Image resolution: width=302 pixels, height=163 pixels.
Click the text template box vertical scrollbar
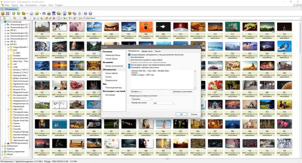(195, 79)
